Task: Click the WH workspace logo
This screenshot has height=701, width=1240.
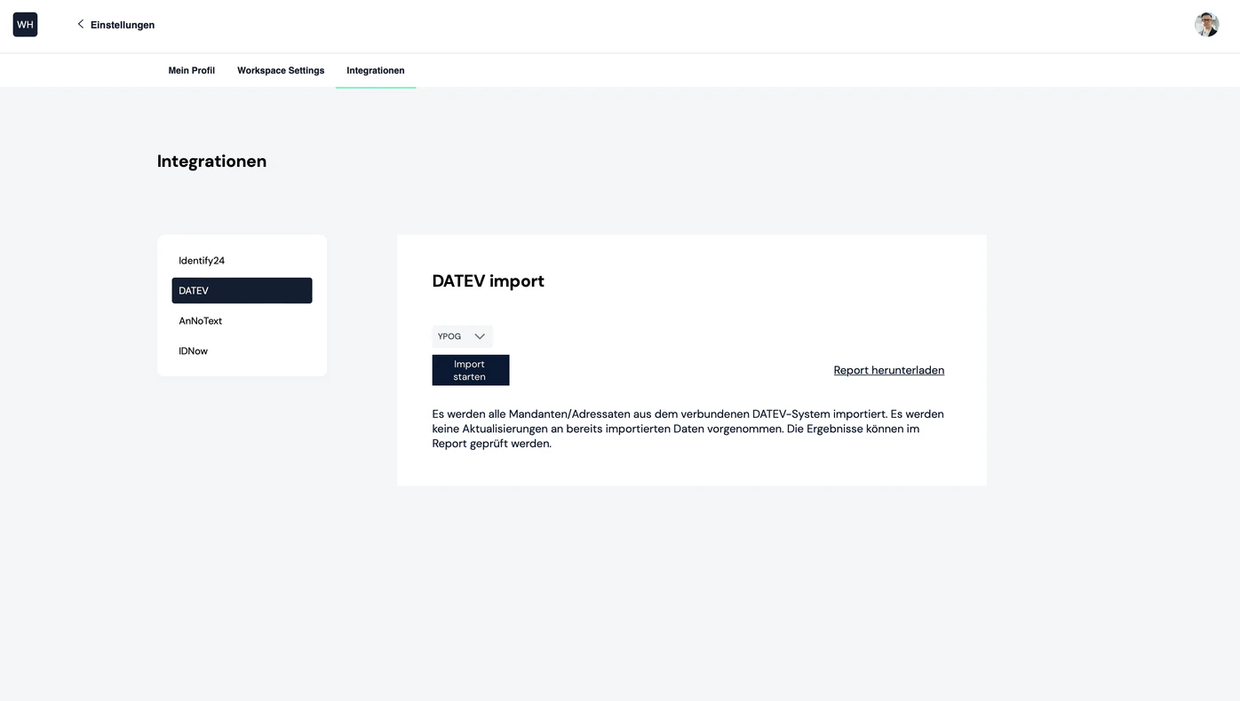Action: 25,25
